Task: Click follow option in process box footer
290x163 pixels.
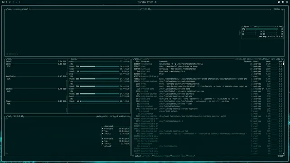Action: click(x=191, y=156)
